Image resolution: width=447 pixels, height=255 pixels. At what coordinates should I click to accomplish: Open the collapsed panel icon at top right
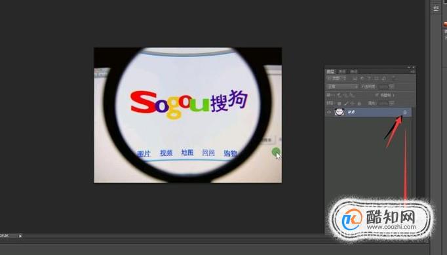coord(436,9)
